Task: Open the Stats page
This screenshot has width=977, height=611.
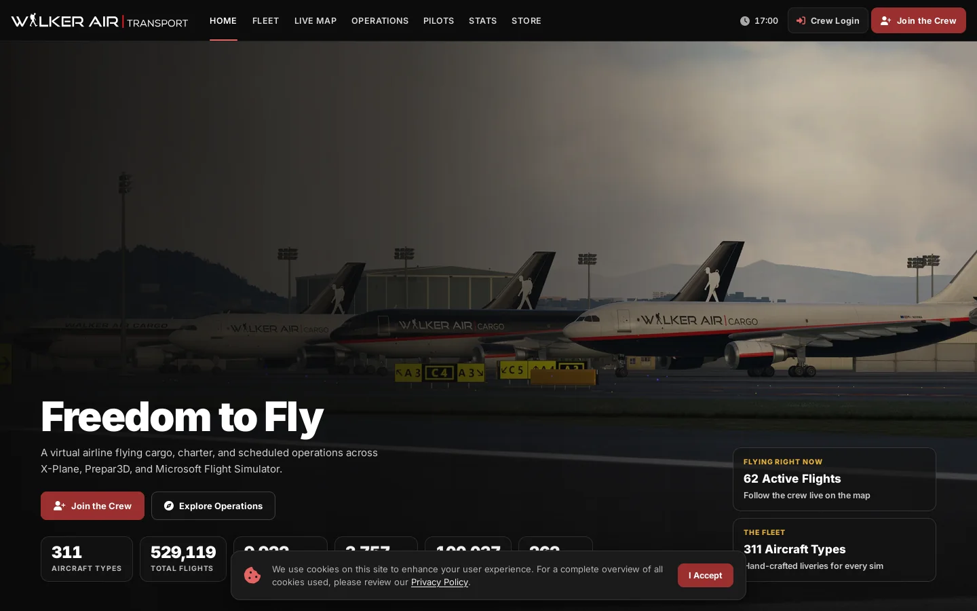Action: (483, 21)
